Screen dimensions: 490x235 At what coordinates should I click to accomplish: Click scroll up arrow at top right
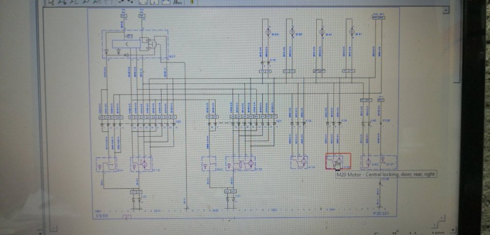(444, 11)
